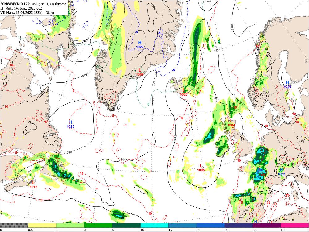309x232 pixels.
Task: Click the dark green 5–10 legend swatch
Action: pyautogui.click(x=126, y=225)
